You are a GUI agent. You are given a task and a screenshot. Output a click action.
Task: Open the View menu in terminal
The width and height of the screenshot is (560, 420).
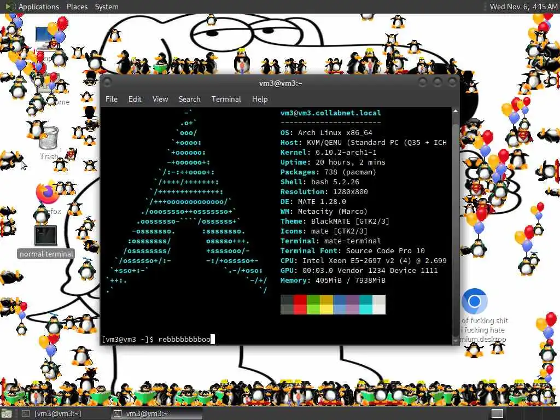pos(160,100)
